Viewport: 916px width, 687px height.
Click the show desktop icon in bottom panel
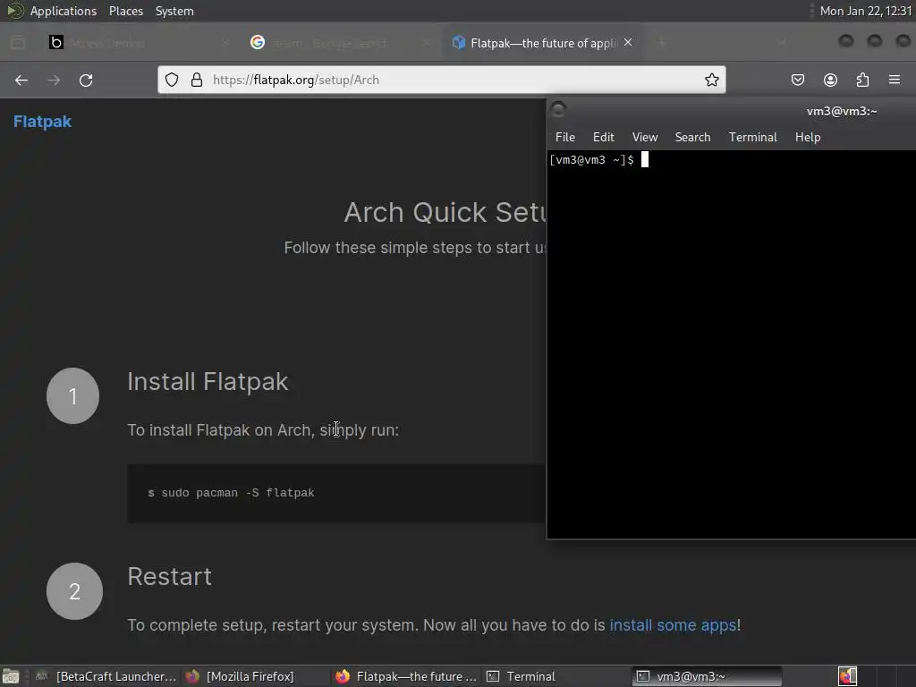point(11,676)
